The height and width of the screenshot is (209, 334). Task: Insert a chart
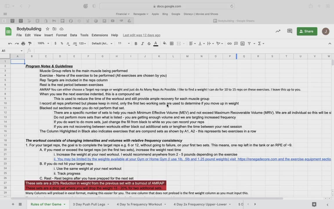(242, 44)
